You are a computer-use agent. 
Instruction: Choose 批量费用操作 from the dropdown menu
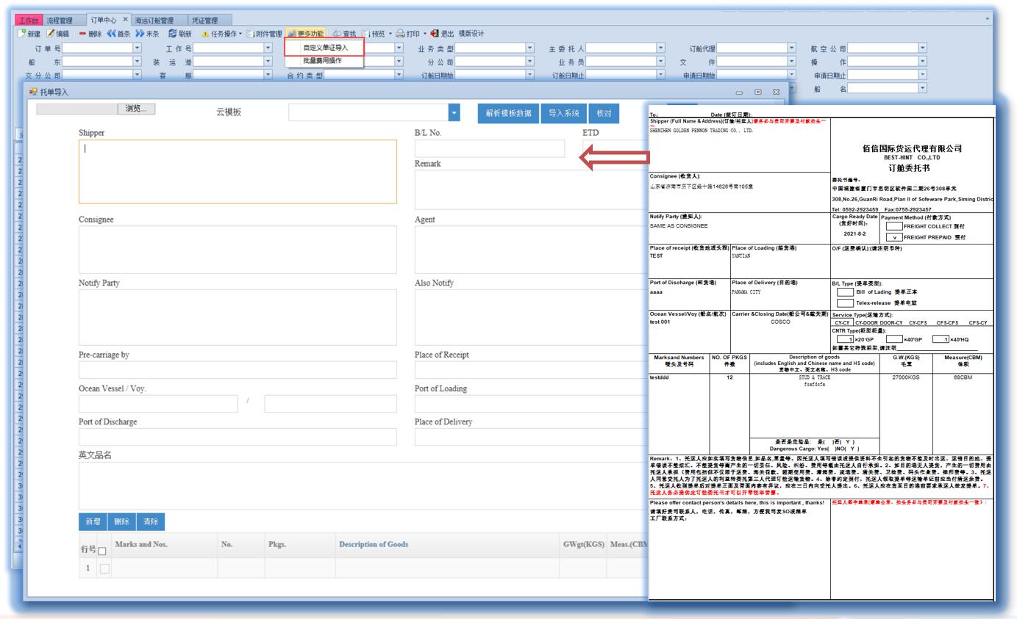pos(324,61)
